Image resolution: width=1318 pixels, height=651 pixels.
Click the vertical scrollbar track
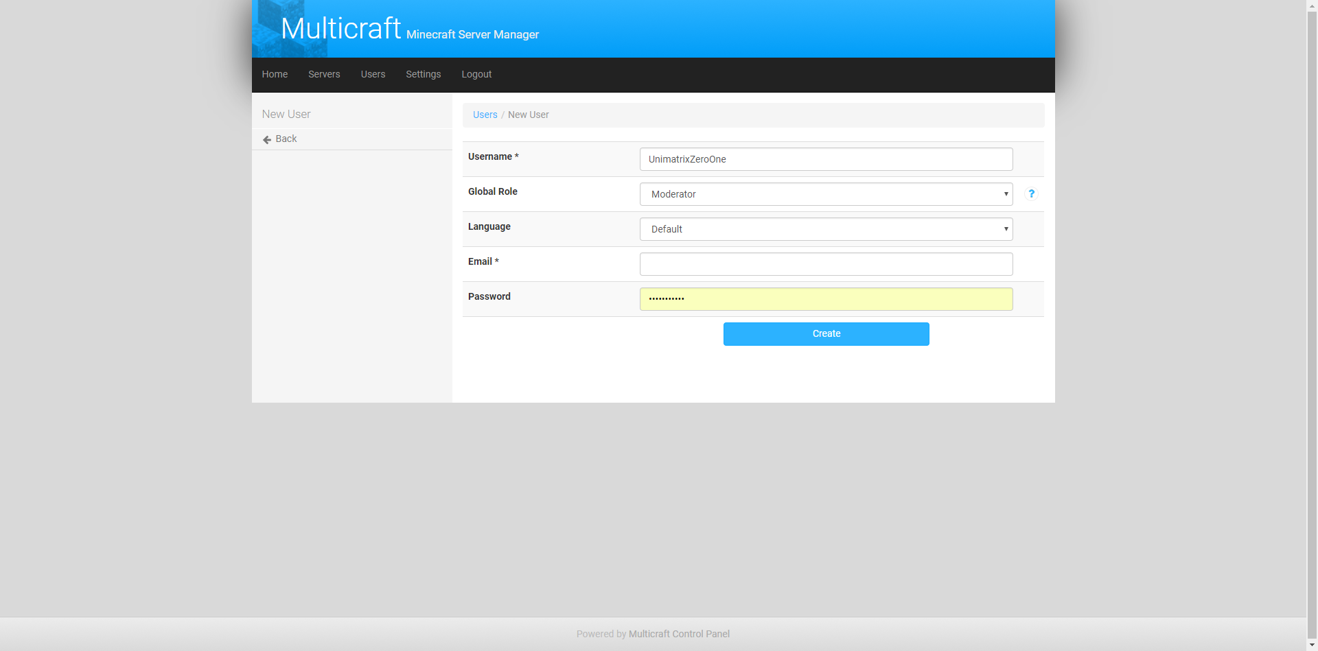[1312, 343]
